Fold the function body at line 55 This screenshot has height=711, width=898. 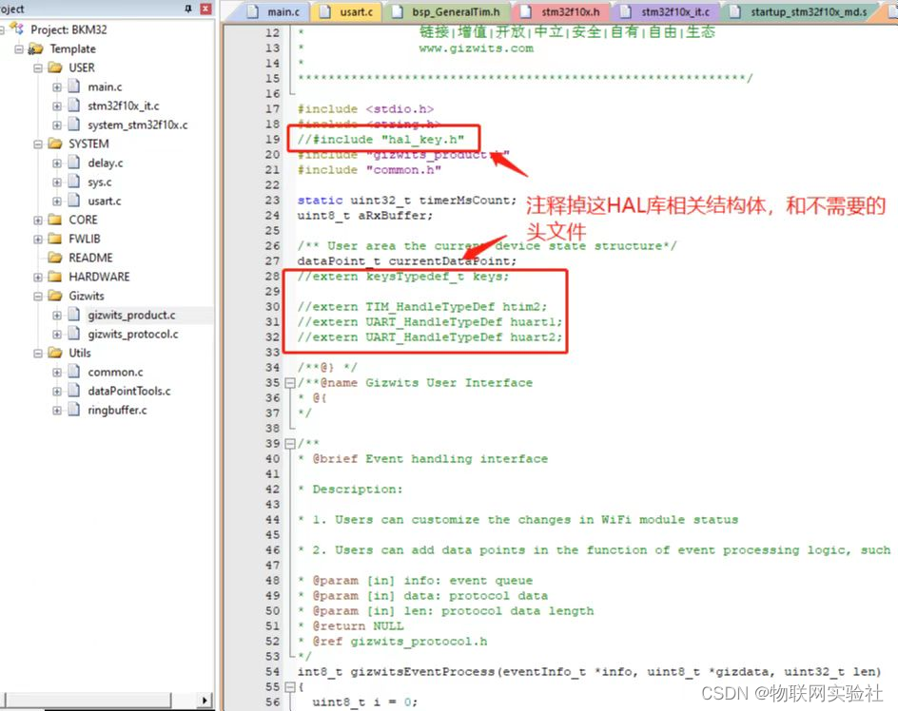pyautogui.click(x=290, y=686)
